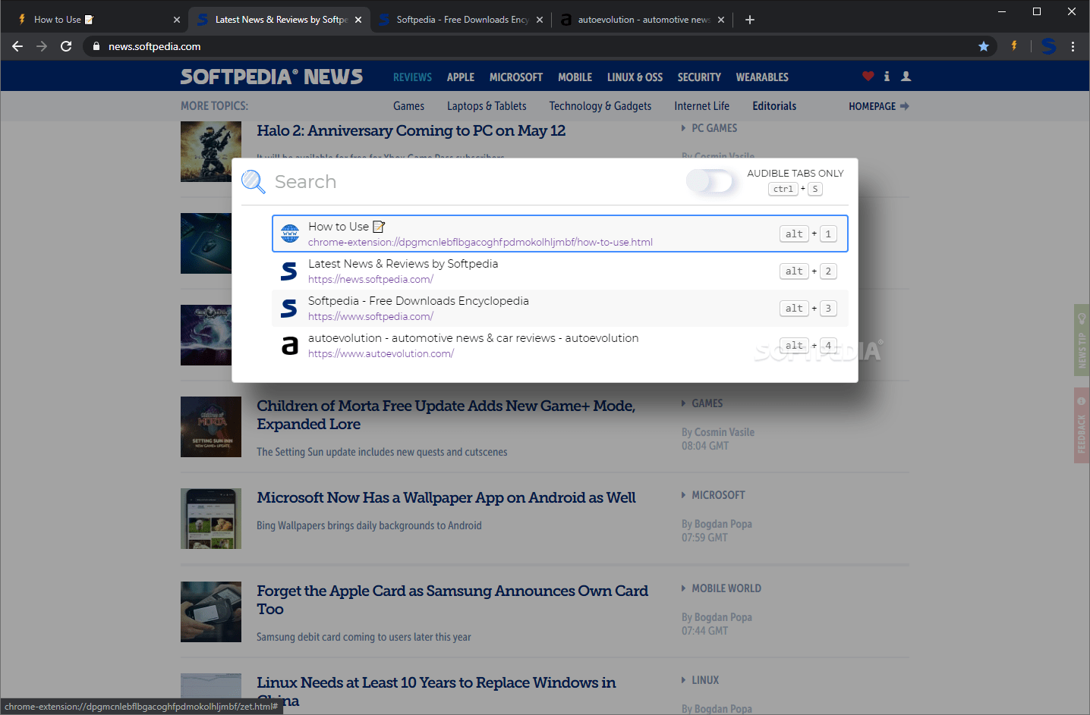The image size is (1090, 715).
Task: Click the info icon in site header
Action: tap(887, 76)
